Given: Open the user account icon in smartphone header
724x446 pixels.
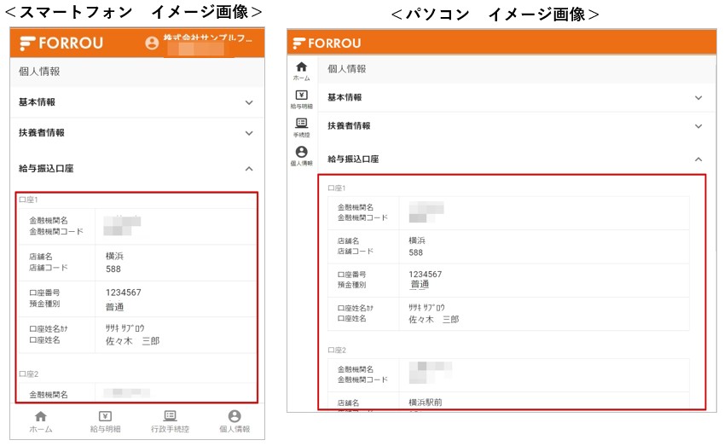Looking at the screenshot, I should click(x=152, y=43).
